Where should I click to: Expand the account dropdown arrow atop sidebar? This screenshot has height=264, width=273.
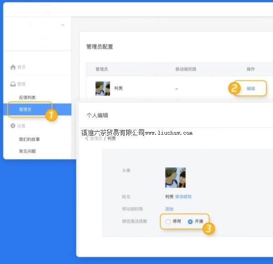point(63,25)
